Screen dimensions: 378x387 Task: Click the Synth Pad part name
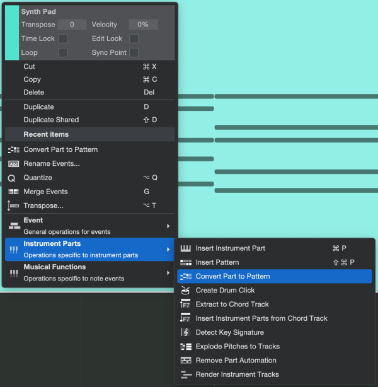(38, 11)
